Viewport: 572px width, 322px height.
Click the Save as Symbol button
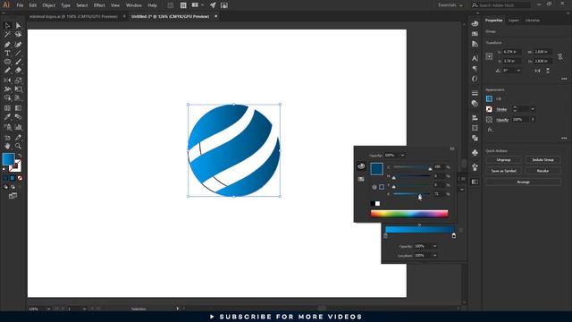[503, 171]
